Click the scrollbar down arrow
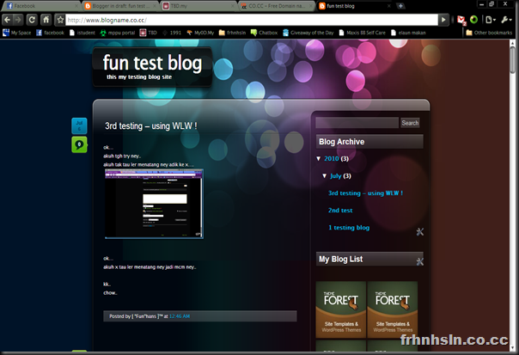This screenshot has height=355, width=519. click(513, 348)
